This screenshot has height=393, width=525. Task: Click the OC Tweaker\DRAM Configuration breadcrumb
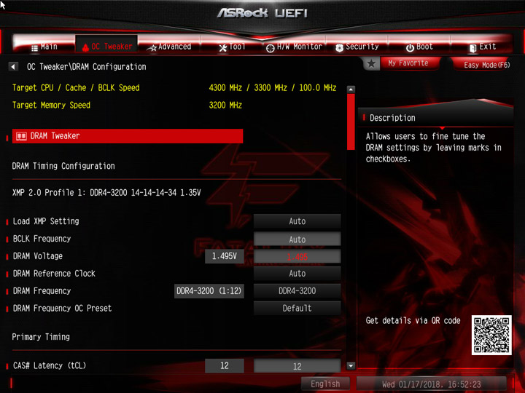pos(86,67)
